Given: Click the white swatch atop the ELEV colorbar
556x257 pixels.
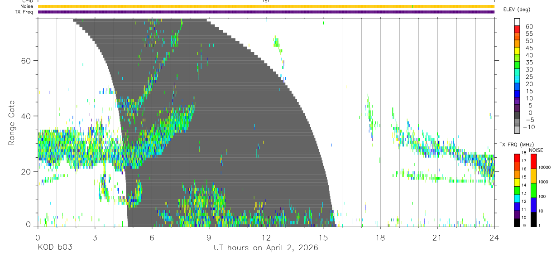Looking at the screenshot, I should [x=517, y=23].
